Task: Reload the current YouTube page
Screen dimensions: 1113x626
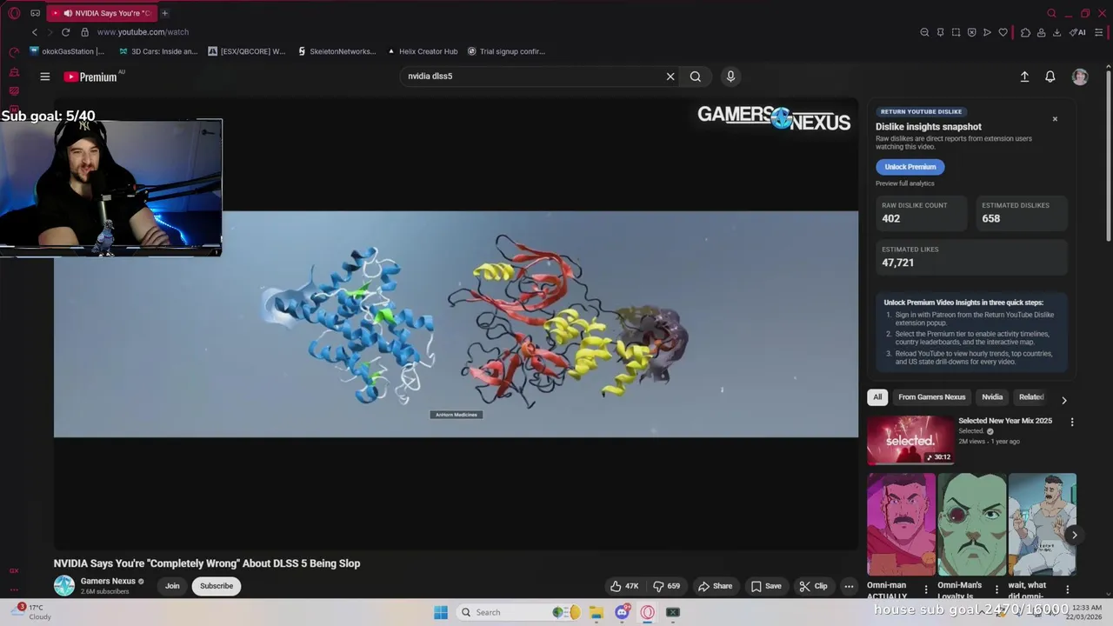Action: pyautogui.click(x=65, y=32)
